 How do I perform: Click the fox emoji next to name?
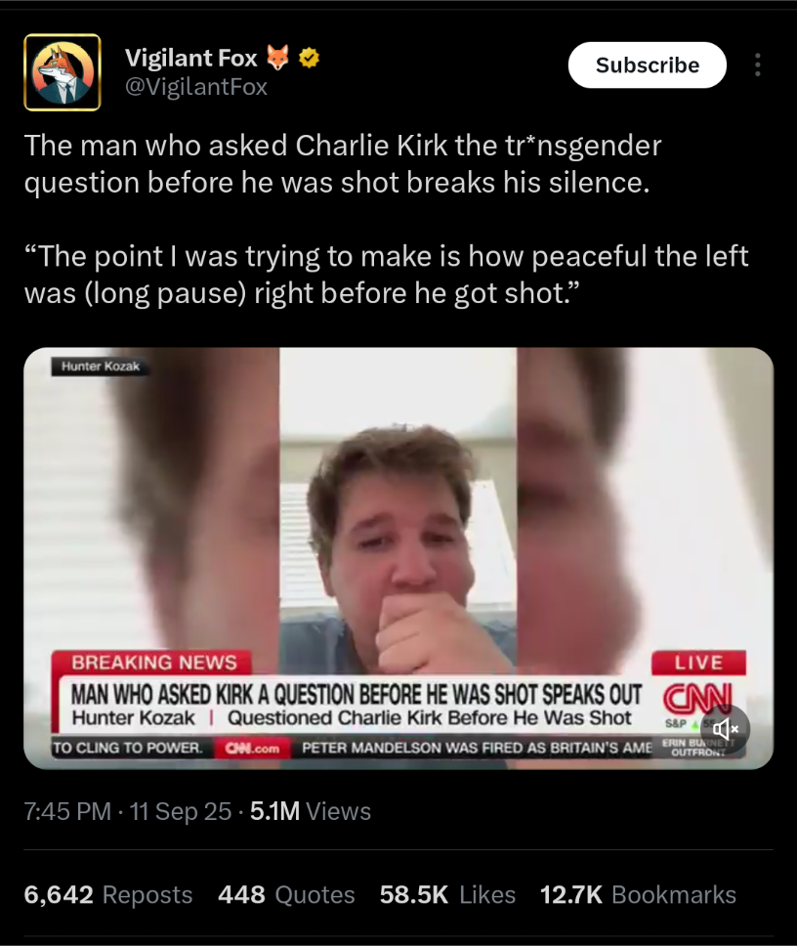[278, 58]
